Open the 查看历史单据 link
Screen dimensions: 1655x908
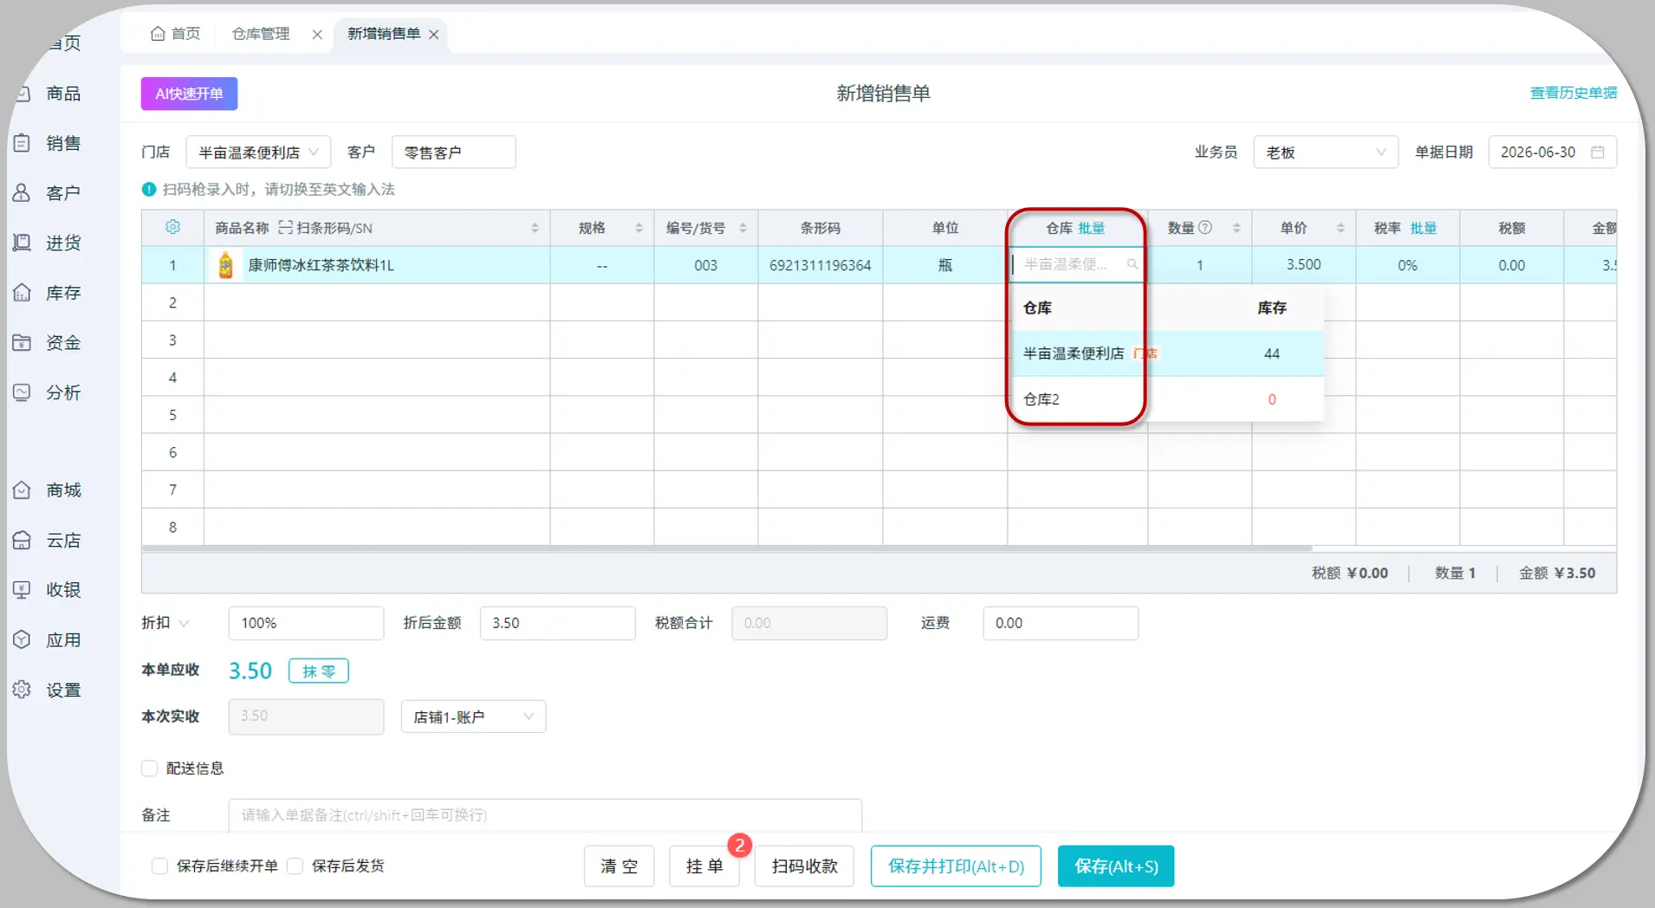tap(1573, 93)
